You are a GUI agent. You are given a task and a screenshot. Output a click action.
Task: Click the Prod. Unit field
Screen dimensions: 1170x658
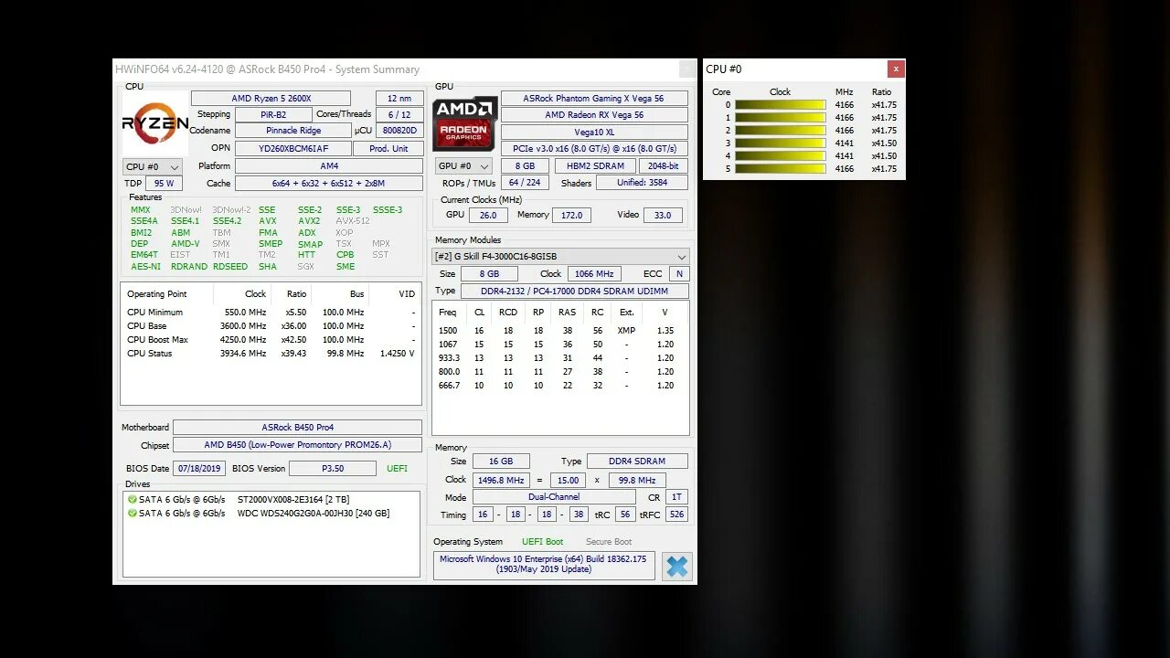(x=389, y=148)
